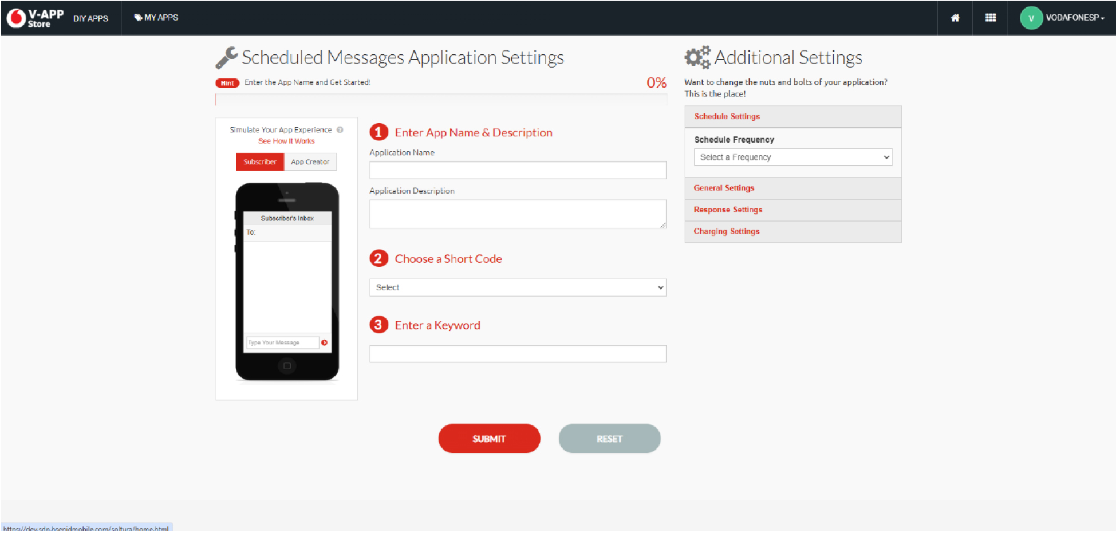Open the Short Code select dropdown
Image resolution: width=1116 pixels, height=540 pixels.
pos(517,287)
